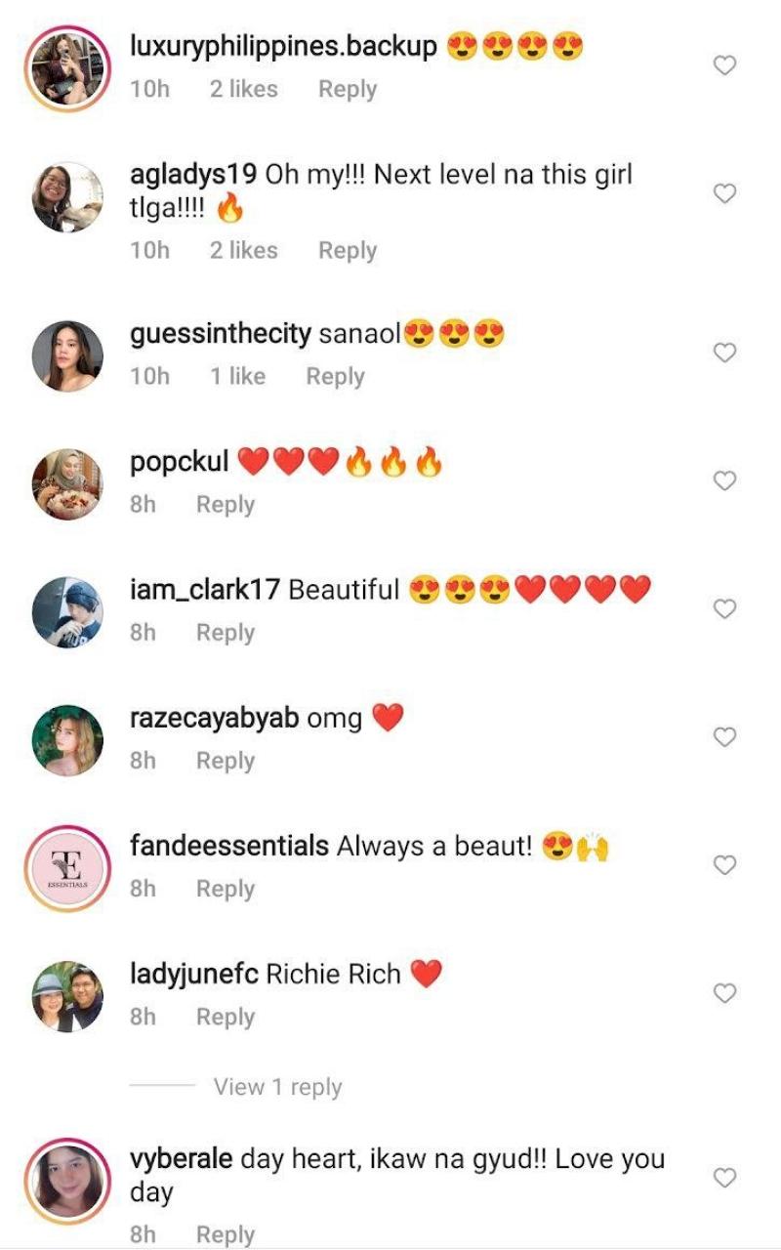This screenshot has width=781, height=1250.
Task: Open the fandeessentials profile avatar
Action: click(66, 867)
